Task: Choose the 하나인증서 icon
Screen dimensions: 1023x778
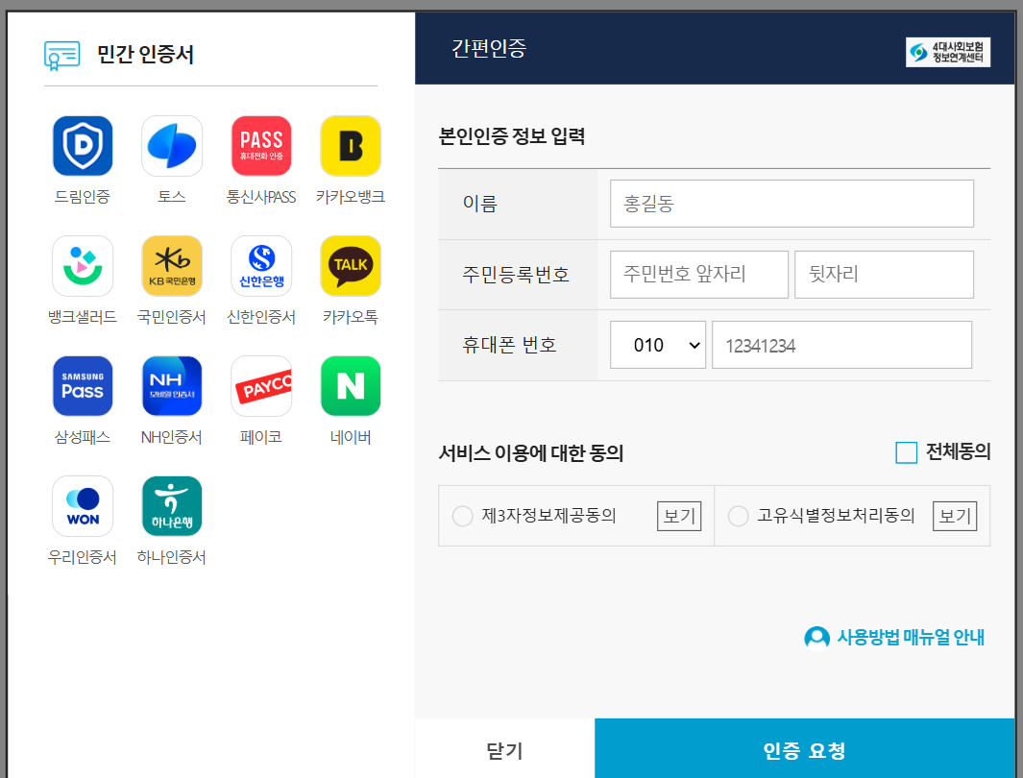Action: (x=172, y=506)
